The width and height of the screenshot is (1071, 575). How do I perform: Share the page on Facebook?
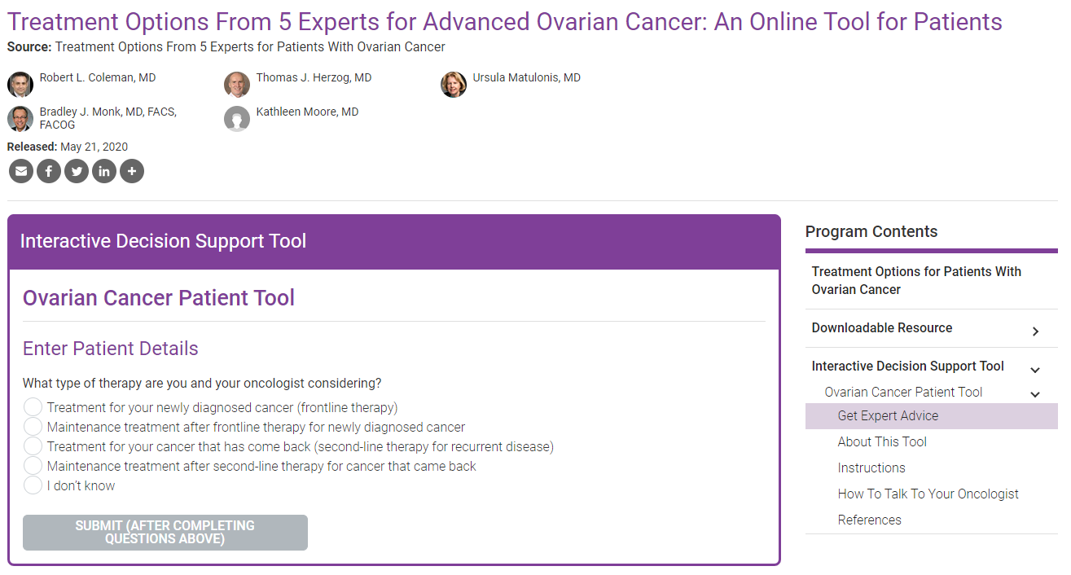coord(49,171)
